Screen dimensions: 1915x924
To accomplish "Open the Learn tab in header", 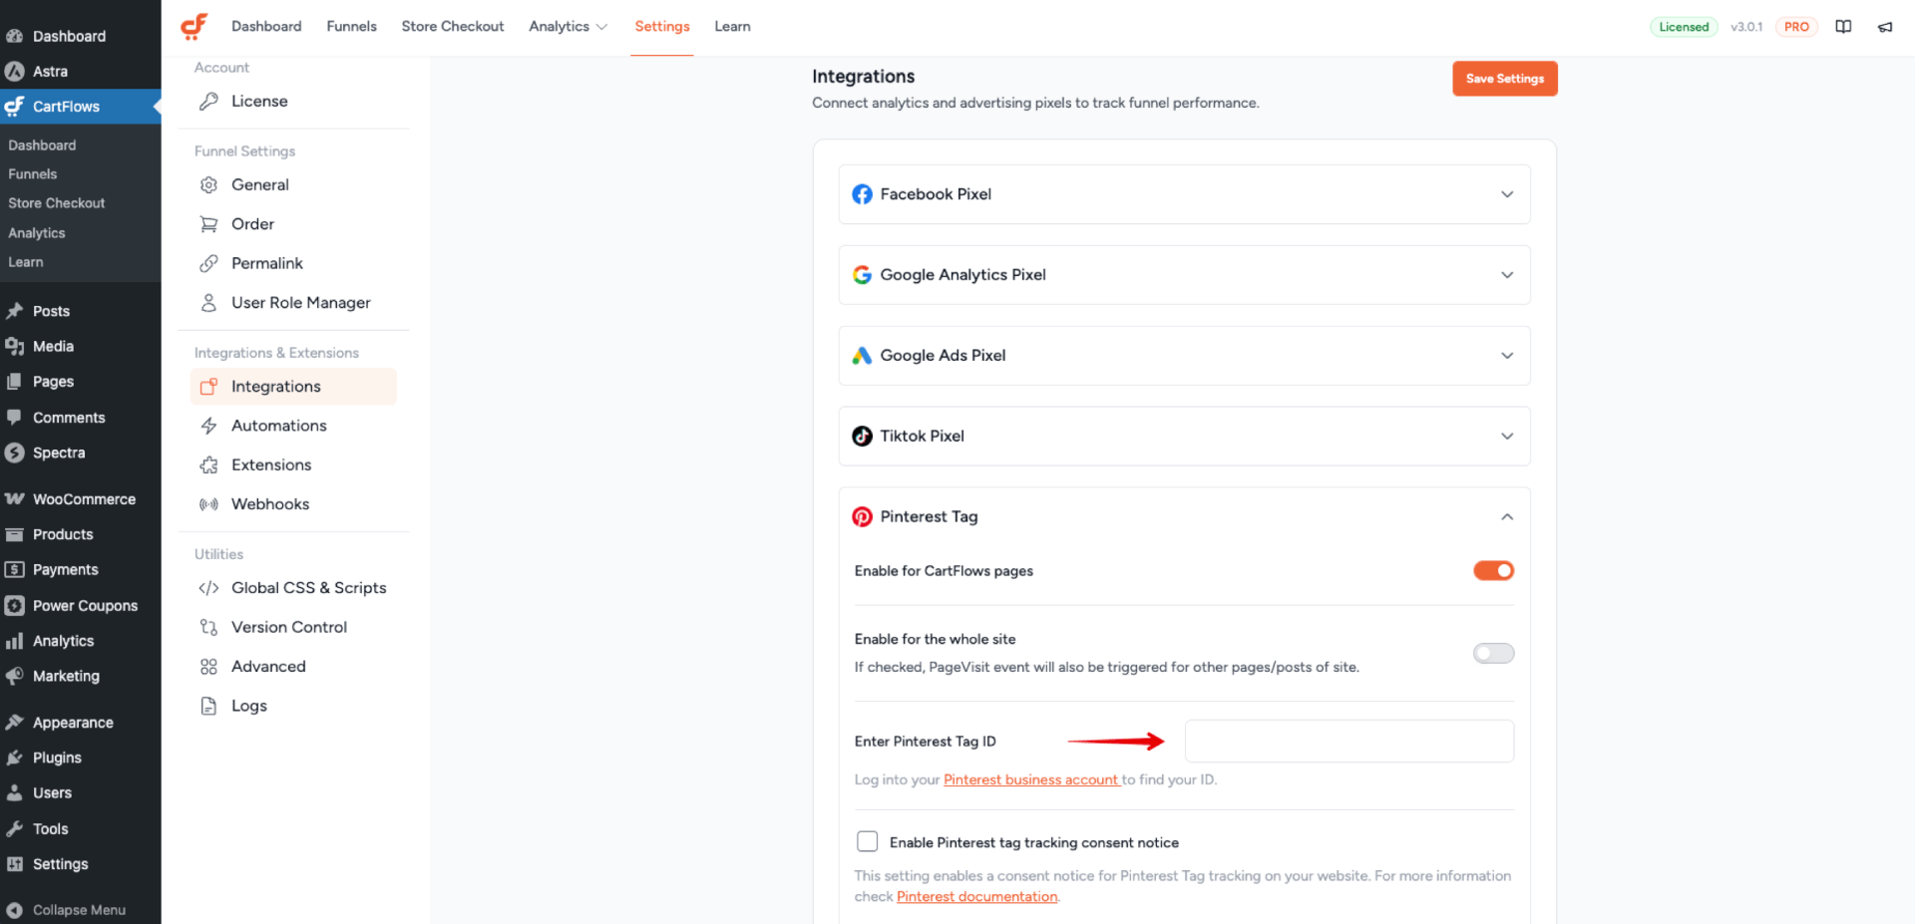I will point(732,27).
